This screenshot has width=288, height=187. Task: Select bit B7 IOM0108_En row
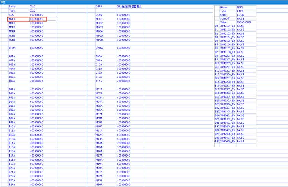tap(235, 52)
